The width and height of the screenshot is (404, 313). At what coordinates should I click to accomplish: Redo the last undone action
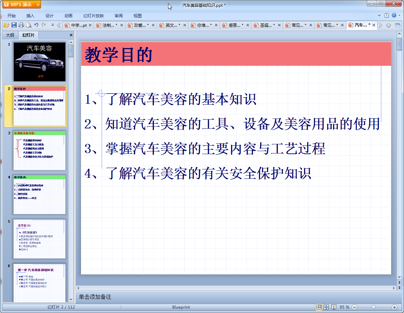coord(44,25)
